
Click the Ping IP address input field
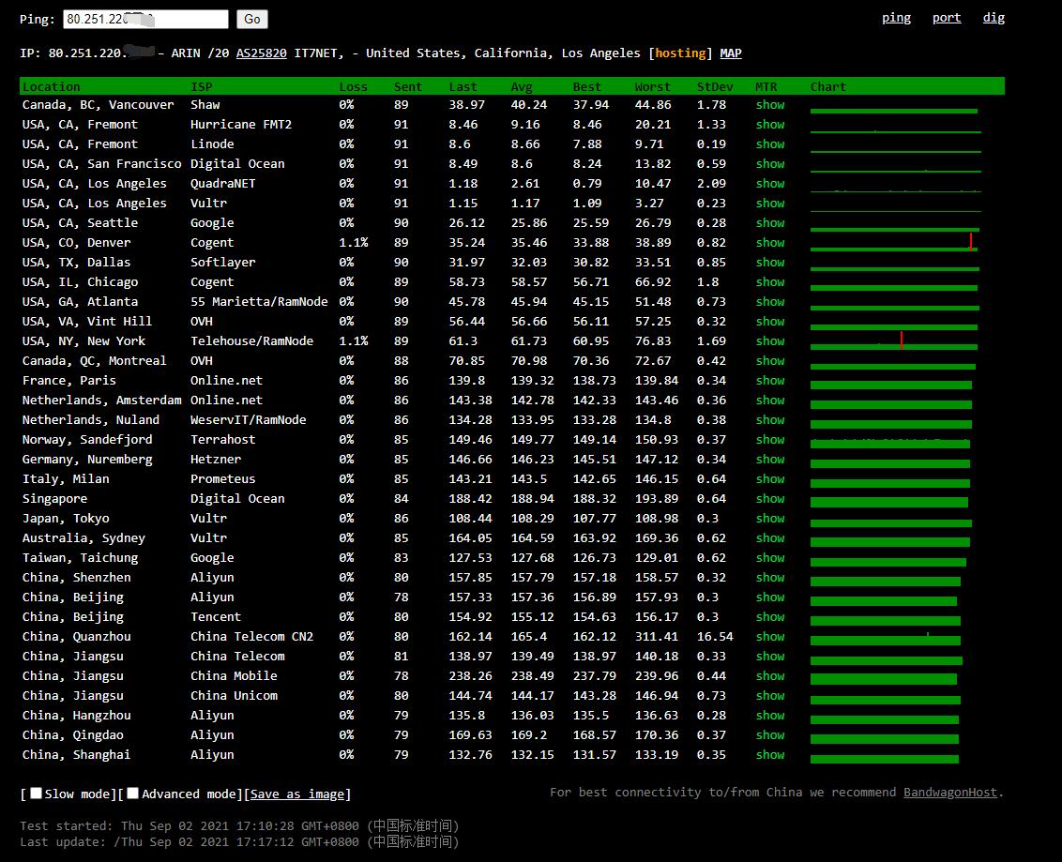point(145,19)
